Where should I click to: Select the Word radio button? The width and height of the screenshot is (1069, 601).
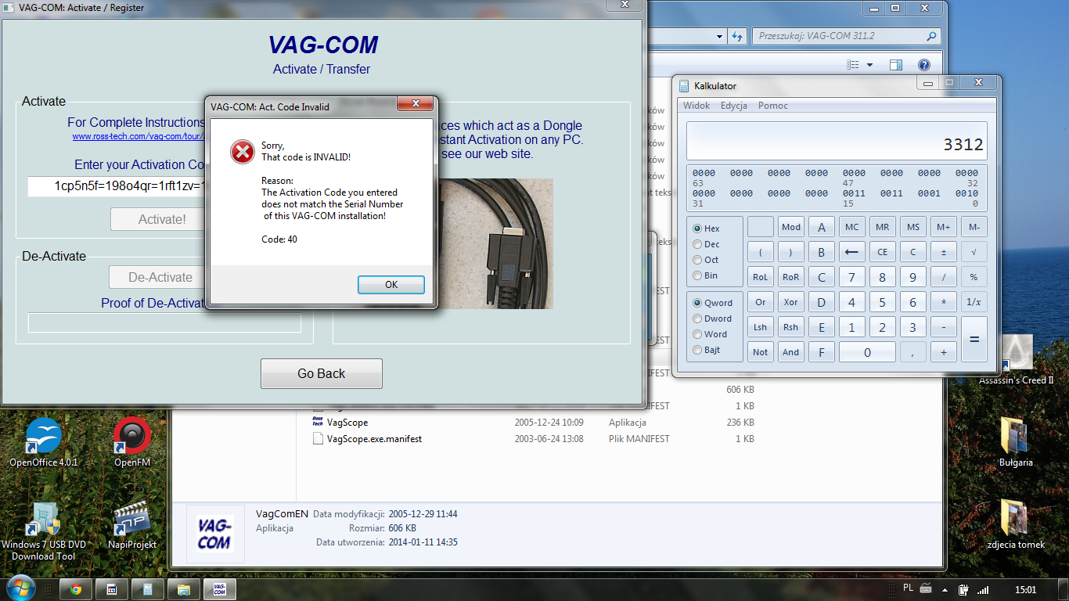coord(697,334)
